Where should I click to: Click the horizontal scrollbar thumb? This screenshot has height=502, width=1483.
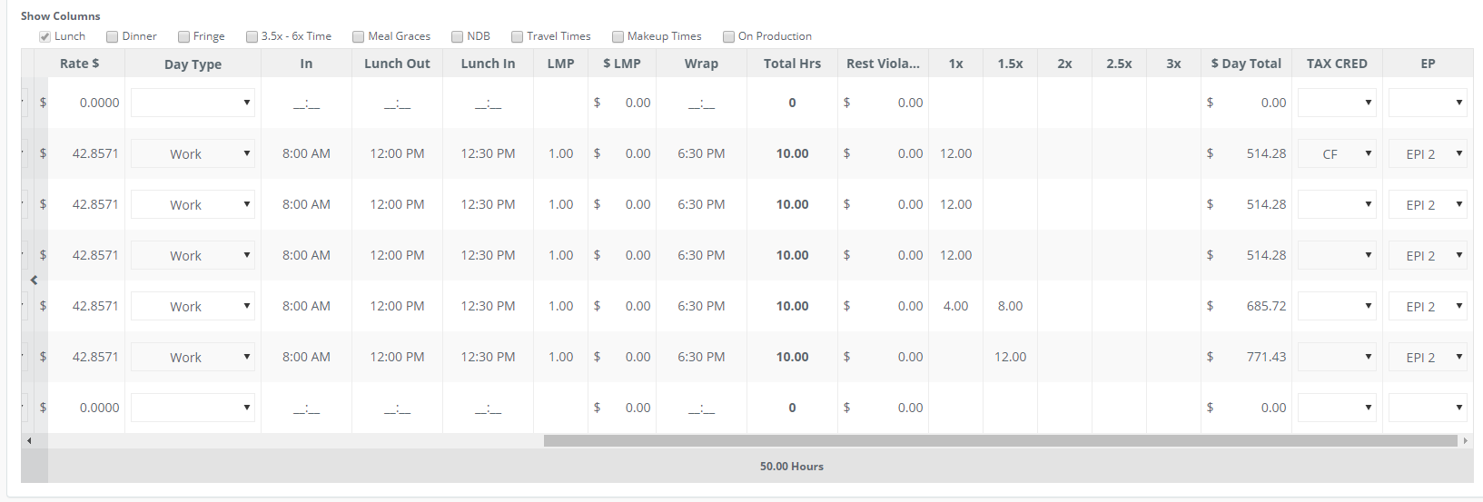click(x=1001, y=440)
